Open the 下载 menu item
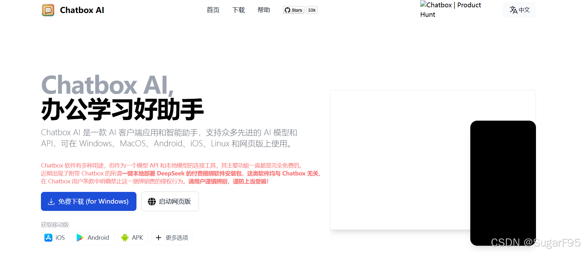This screenshot has height=253, width=582. point(238,10)
